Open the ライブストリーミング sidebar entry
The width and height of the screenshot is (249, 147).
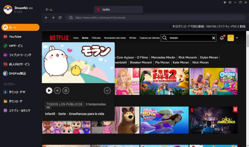17,55
